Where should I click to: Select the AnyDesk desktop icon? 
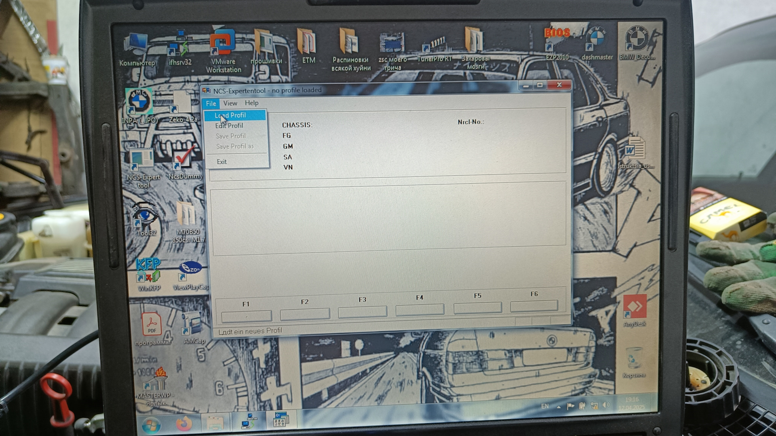635,310
